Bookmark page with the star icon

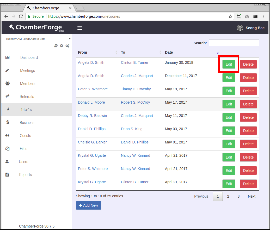pyautogui.click(x=230, y=16)
